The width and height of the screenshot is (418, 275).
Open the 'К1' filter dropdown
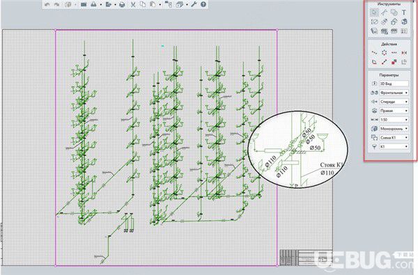(x=394, y=147)
